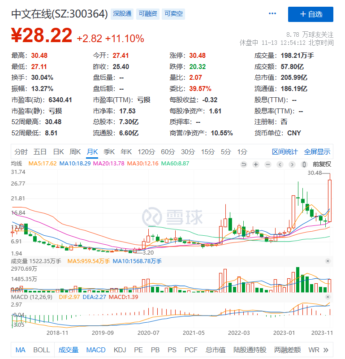Click the MA60:8.87 legend label
This screenshot has width=345, height=359.
(175, 164)
